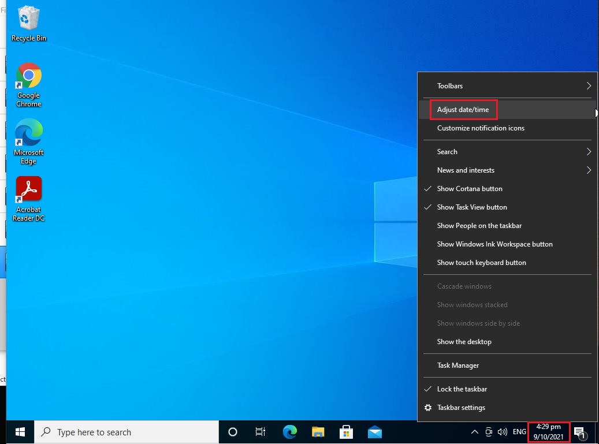Toggle Show Task View button option
The image size is (599, 444).
[x=471, y=207]
